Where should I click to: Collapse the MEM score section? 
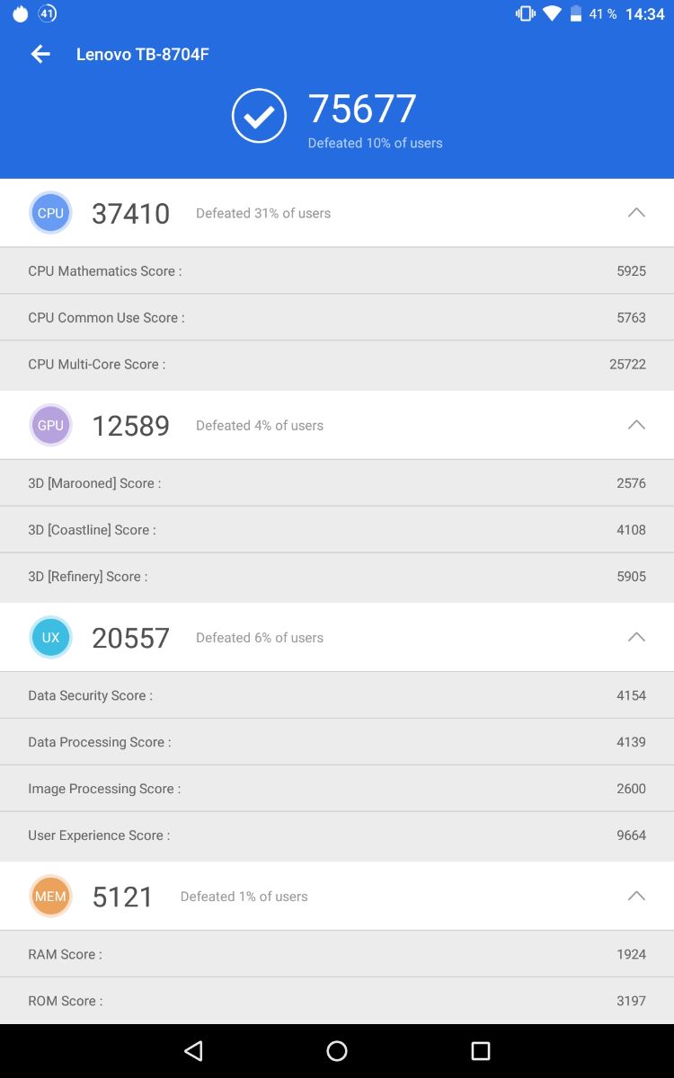click(636, 897)
